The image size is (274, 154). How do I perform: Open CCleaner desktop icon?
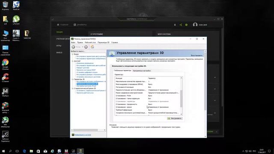click(x=5, y=78)
